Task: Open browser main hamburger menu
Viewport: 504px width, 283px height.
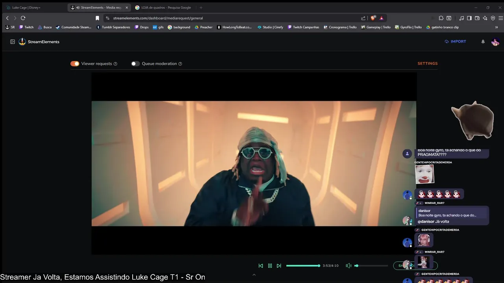Action: coord(500,18)
